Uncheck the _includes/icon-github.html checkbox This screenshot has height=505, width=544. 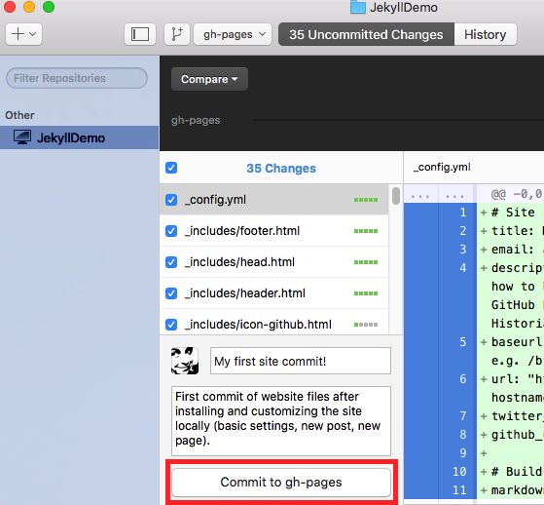171,325
